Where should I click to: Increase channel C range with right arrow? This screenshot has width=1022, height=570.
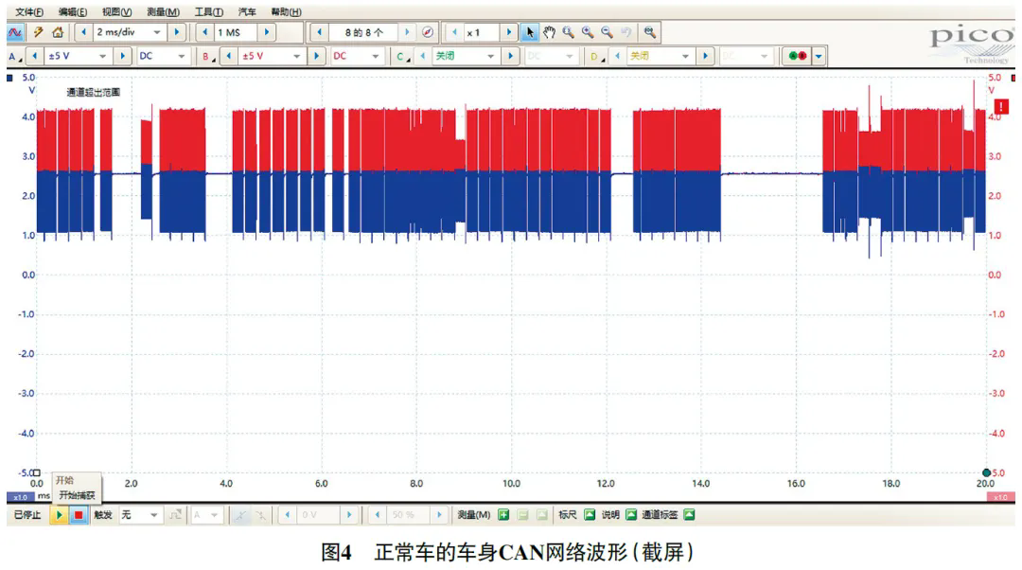510,57
